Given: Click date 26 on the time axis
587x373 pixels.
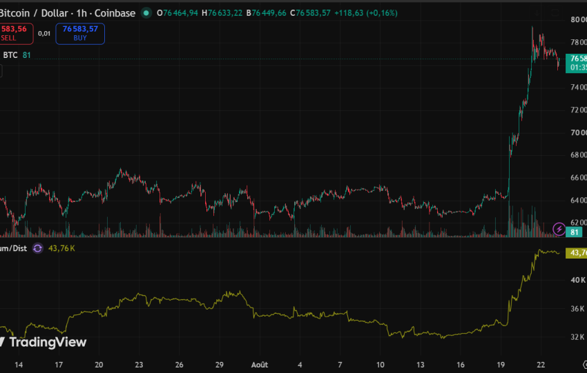Looking at the screenshot, I should 180,365.
